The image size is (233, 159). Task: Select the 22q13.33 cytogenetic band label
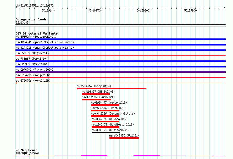click(22, 22)
